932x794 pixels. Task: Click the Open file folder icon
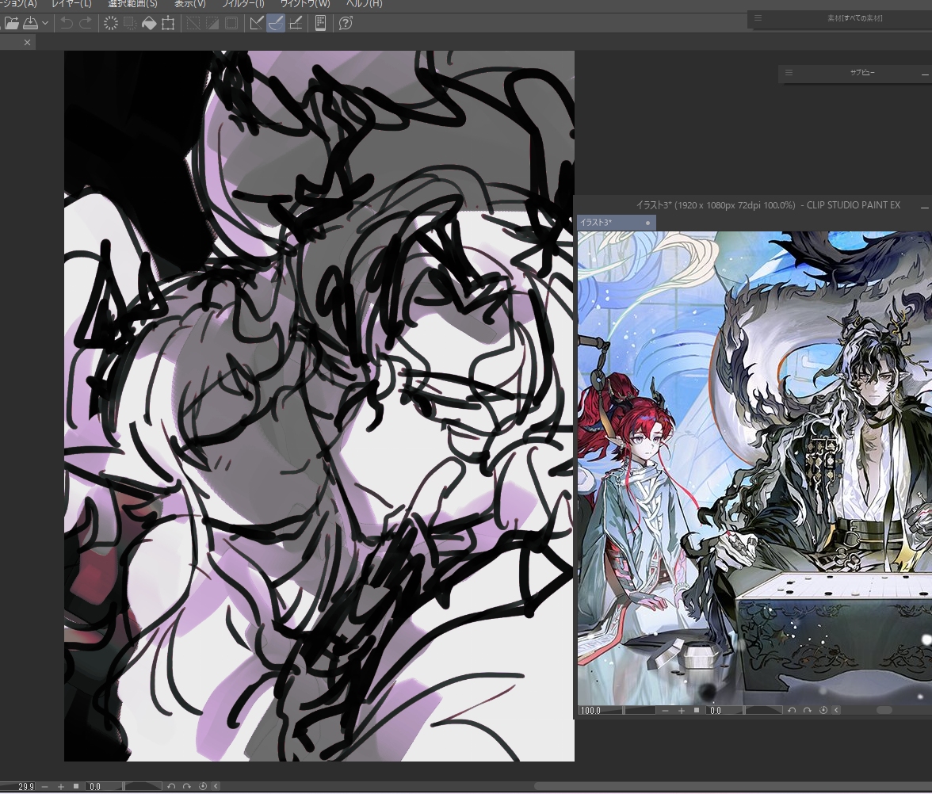(x=11, y=23)
